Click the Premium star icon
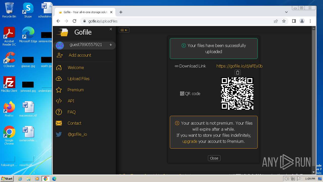 click(x=59, y=90)
